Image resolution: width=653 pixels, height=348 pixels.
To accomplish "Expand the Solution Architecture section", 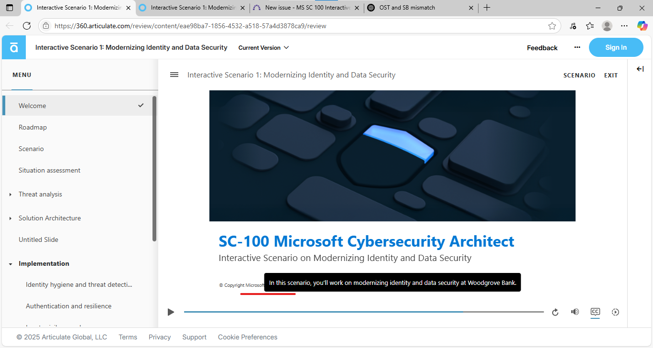I will (x=11, y=218).
